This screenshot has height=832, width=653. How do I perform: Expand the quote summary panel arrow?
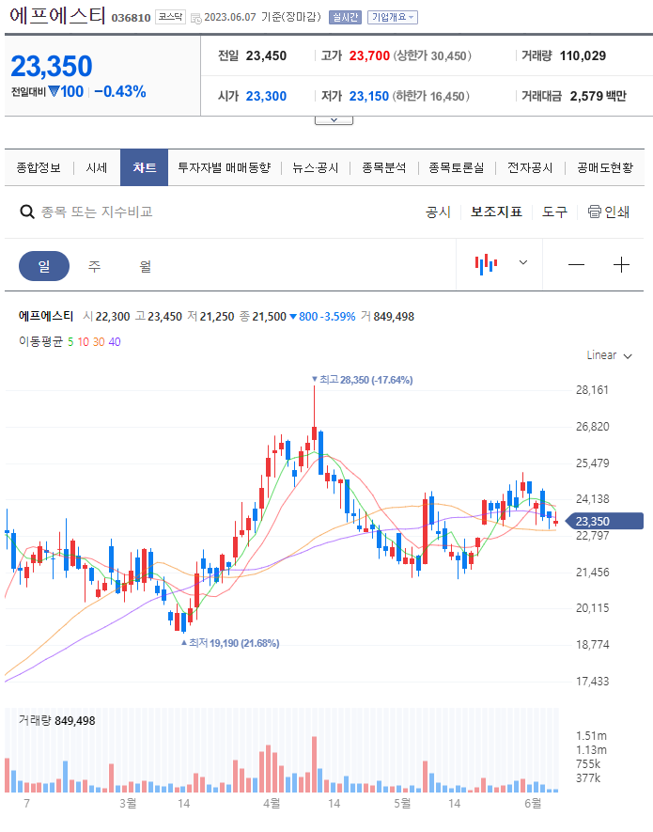coord(334,120)
